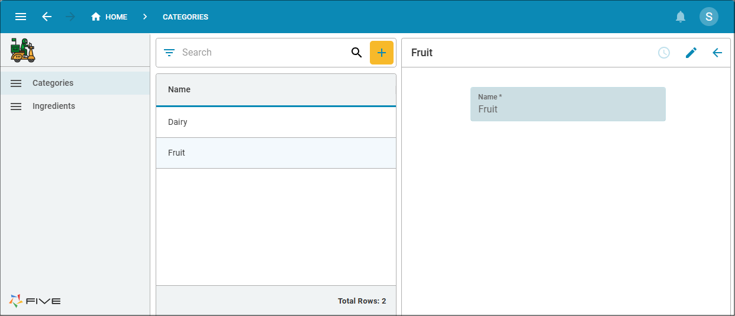This screenshot has width=735, height=316.
Task: Select the Dairy row in the list
Action: pos(276,122)
